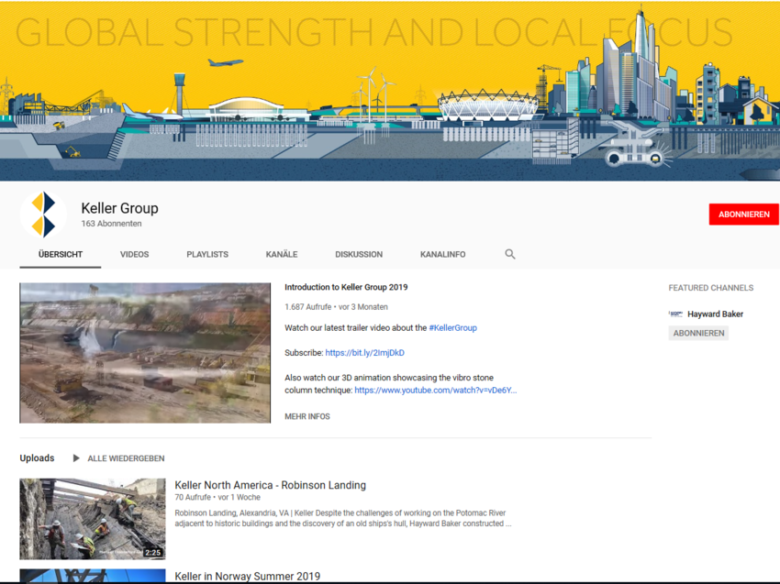780x584 pixels.
Task: Expand description with Mehr Infos
Action: (306, 416)
